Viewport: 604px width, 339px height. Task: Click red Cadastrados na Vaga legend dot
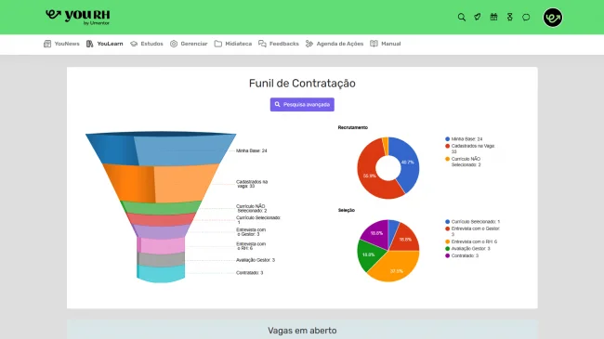(447, 146)
